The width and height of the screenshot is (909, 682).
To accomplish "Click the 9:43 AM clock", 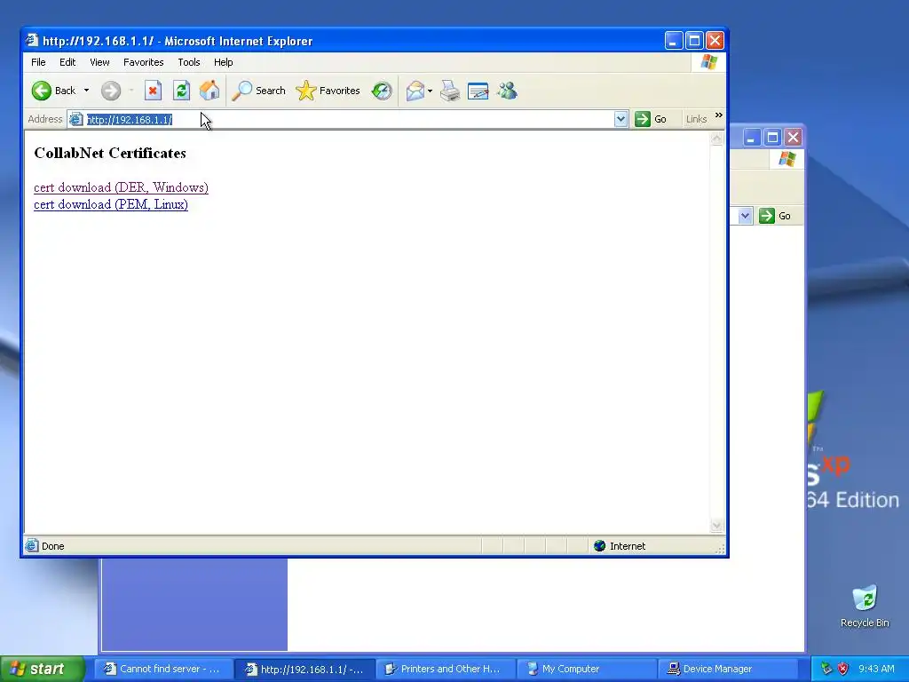I will (876, 669).
